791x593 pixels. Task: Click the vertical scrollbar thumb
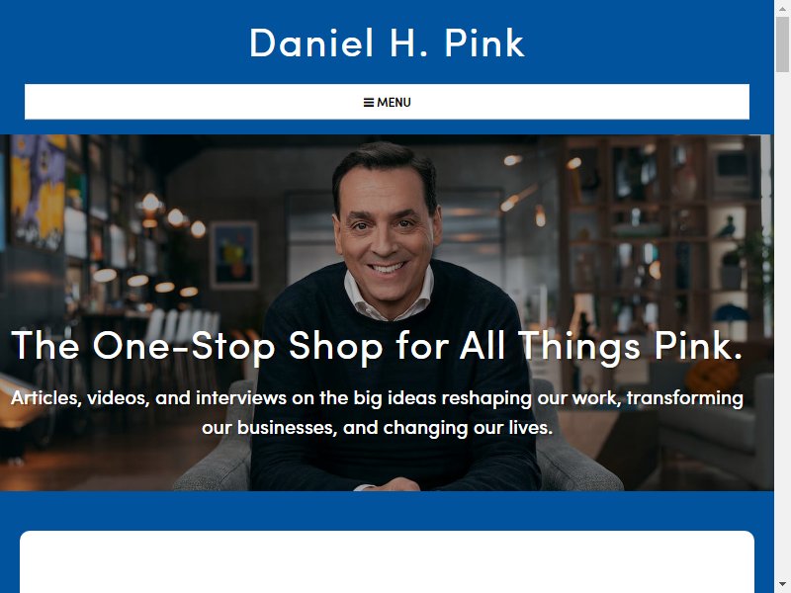pos(782,45)
